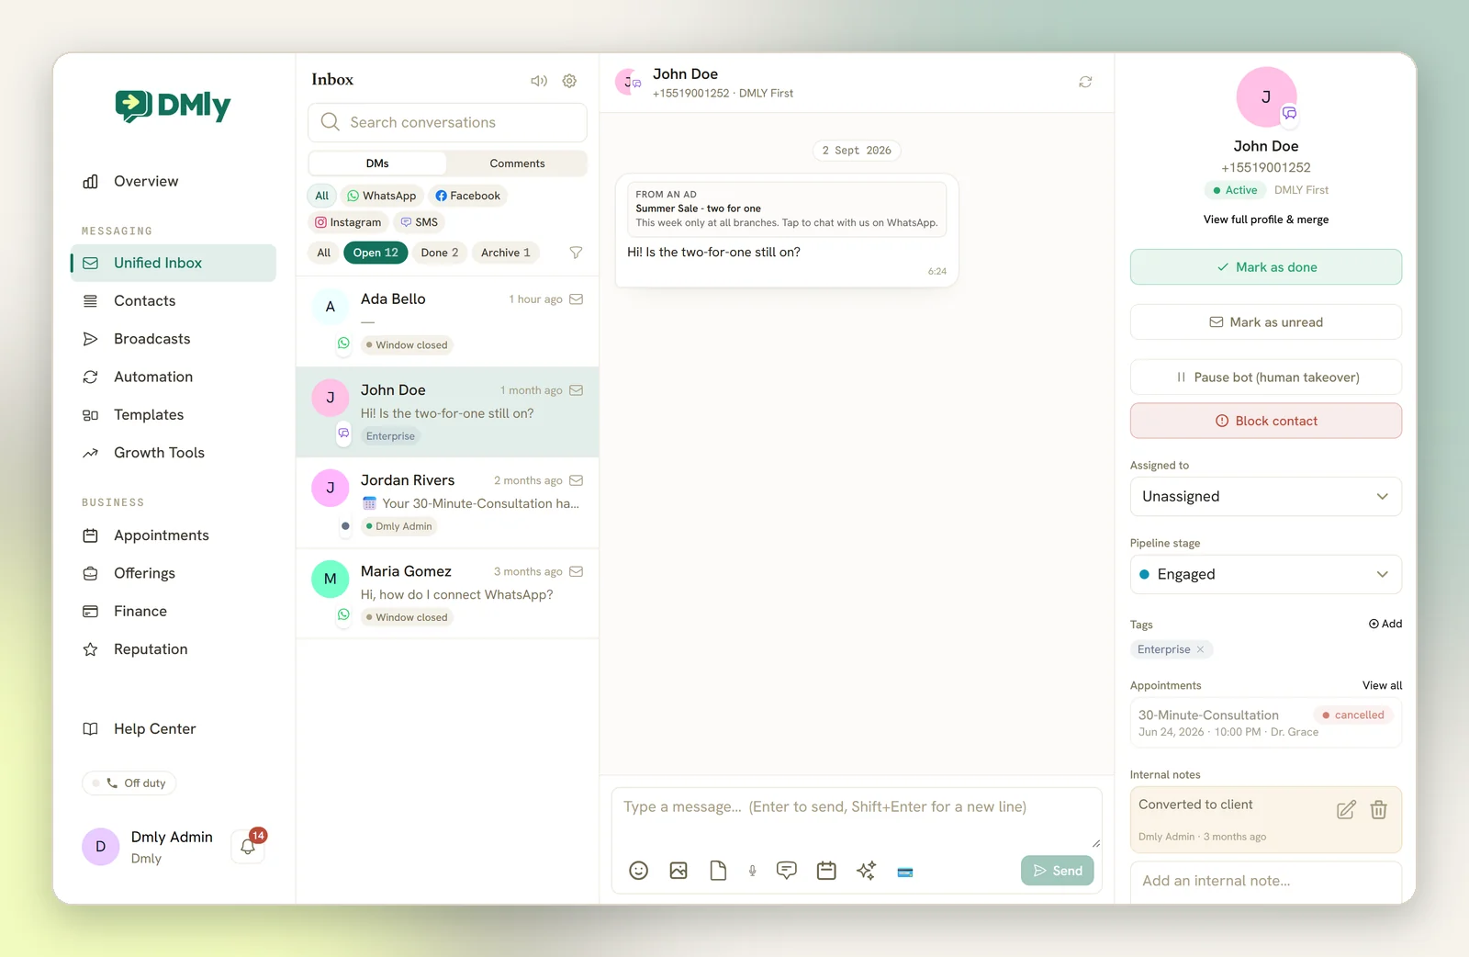Open the conversation filter funnel icon
1469x957 pixels.
pyautogui.click(x=576, y=253)
